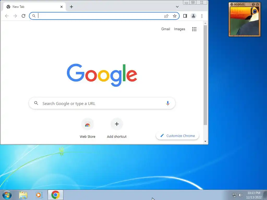267x200 pixels.
Task: Click the taskbar clock showing 10:13 PM
Action: (x=254, y=195)
